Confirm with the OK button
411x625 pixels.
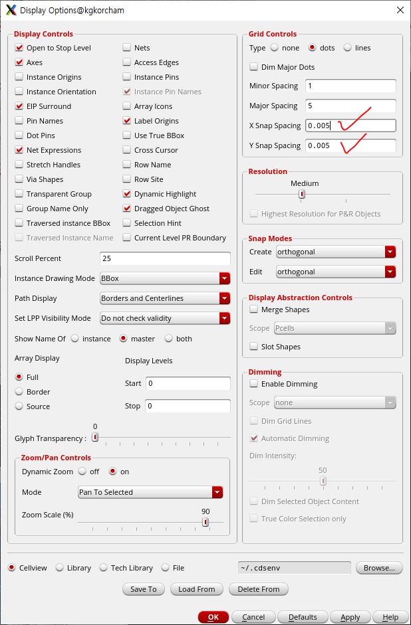[x=213, y=617]
